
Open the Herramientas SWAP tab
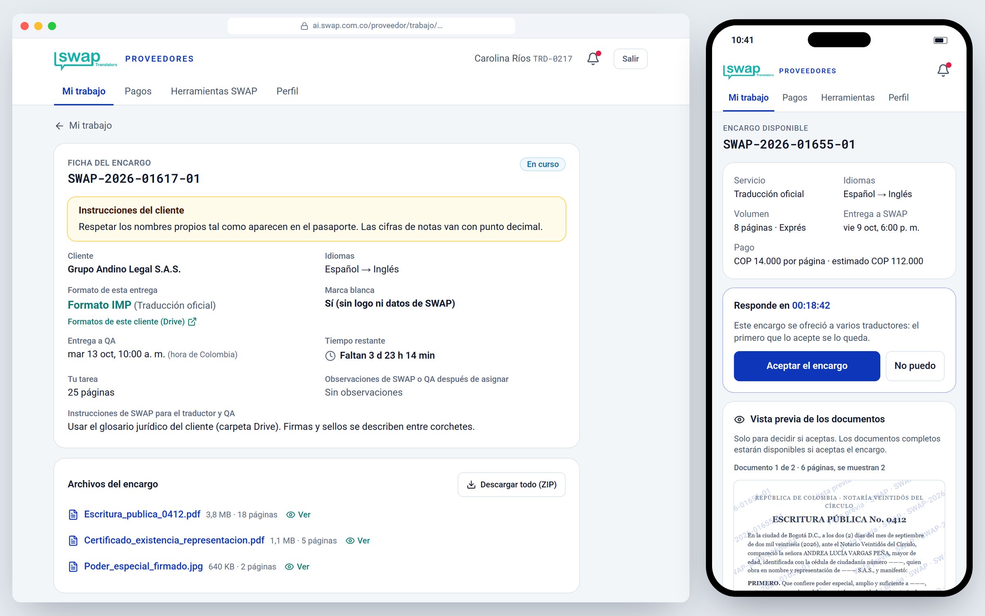(x=214, y=91)
